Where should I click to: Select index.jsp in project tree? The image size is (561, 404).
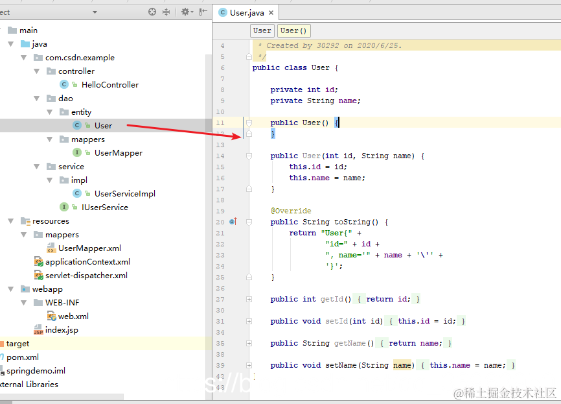[x=62, y=330]
